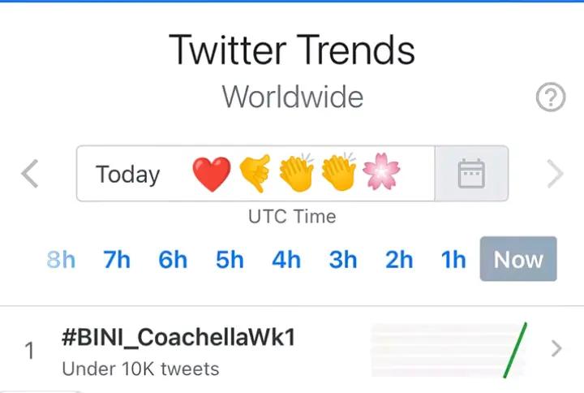Select the 8h time tab
This screenshot has width=584, height=393.
point(61,260)
